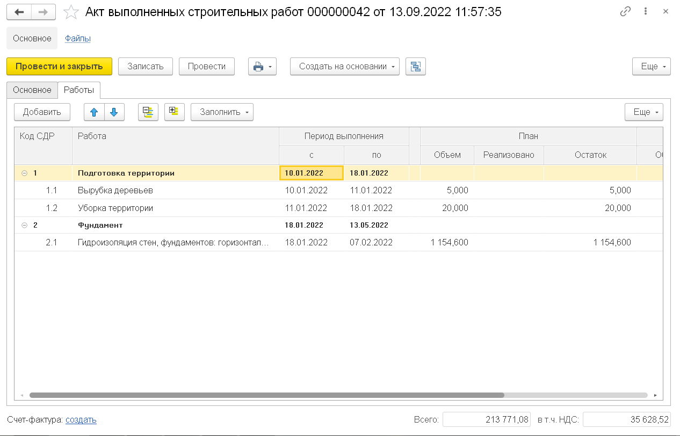The height and width of the screenshot is (436, 680).
Task: Click the forward navigation arrow
Action: coord(45,12)
